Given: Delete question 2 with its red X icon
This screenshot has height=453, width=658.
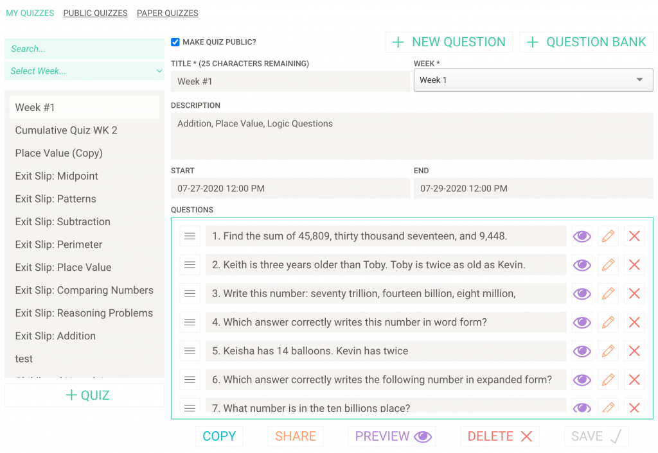Looking at the screenshot, I should (634, 265).
